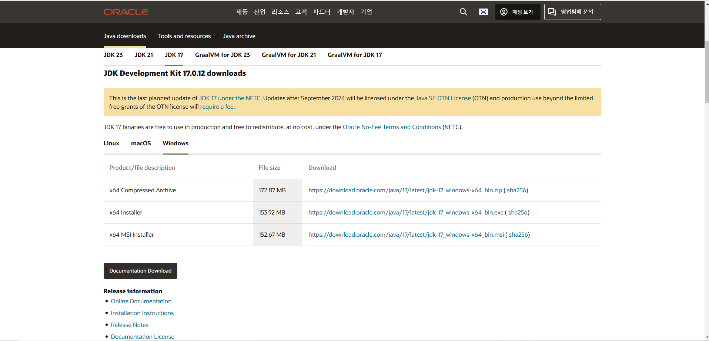This screenshot has width=709, height=341.
Task: Open the Java SE OTN License link
Action: pyautogui.click(x=443, y=98)
